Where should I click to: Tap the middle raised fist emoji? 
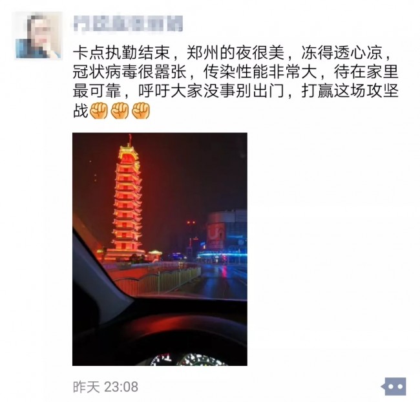120,111
